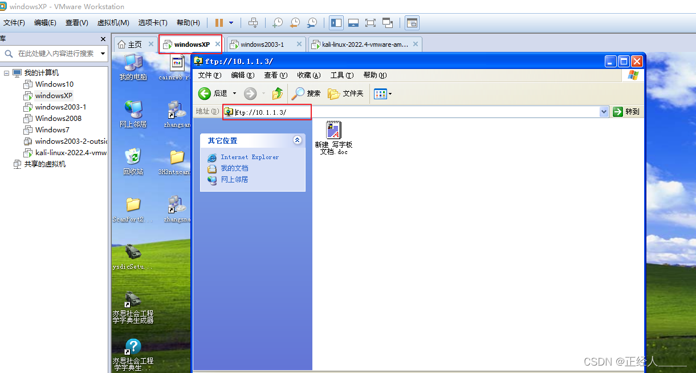Open the 网上邻居 link in side panel

[234, 180]
